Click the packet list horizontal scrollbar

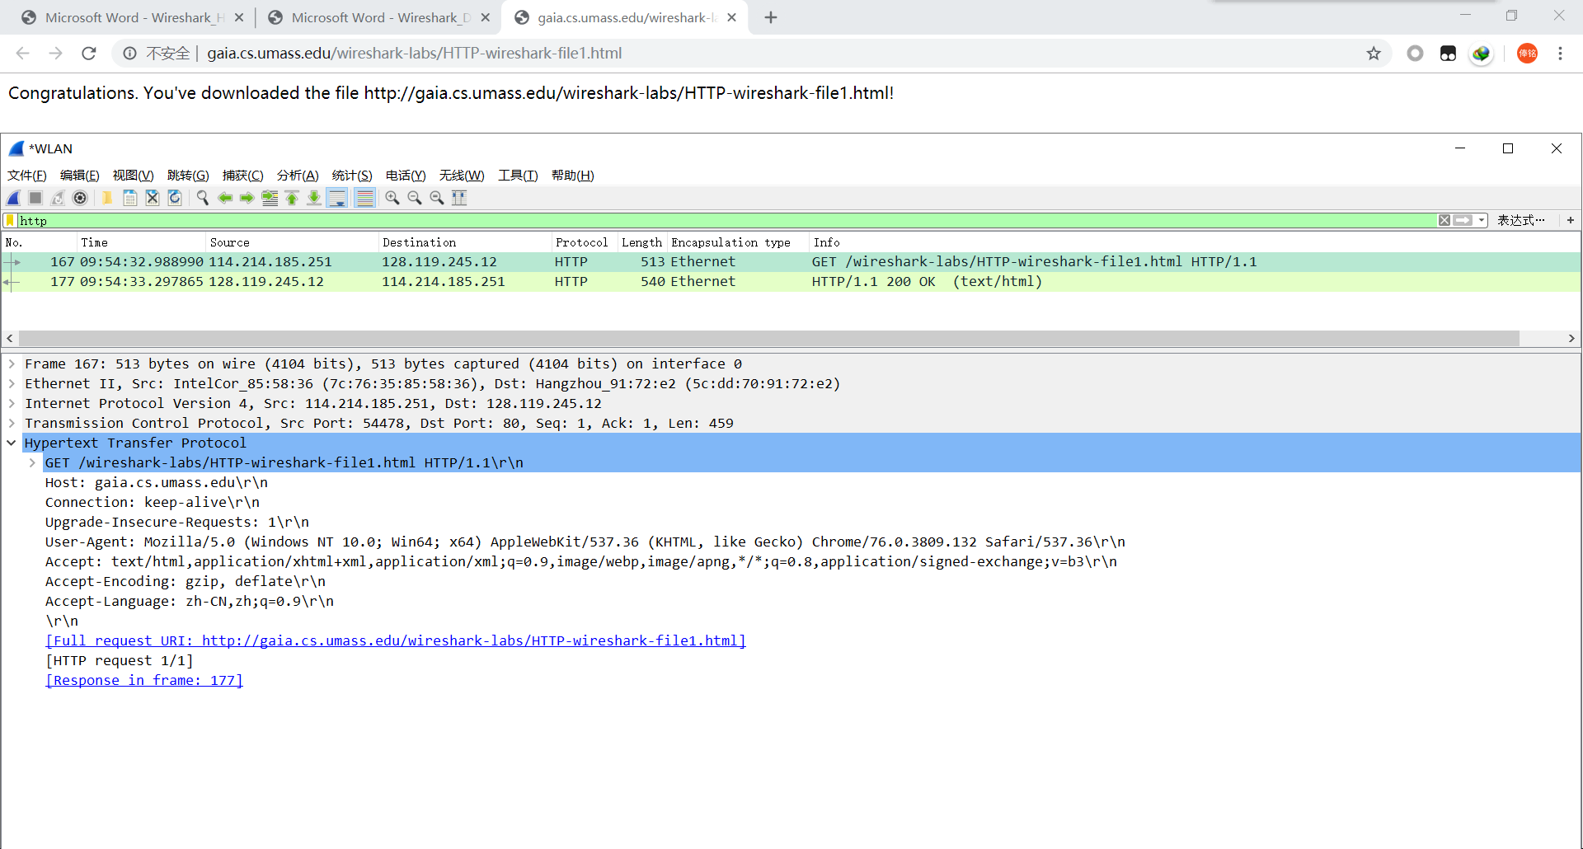(x=768, y=338)
